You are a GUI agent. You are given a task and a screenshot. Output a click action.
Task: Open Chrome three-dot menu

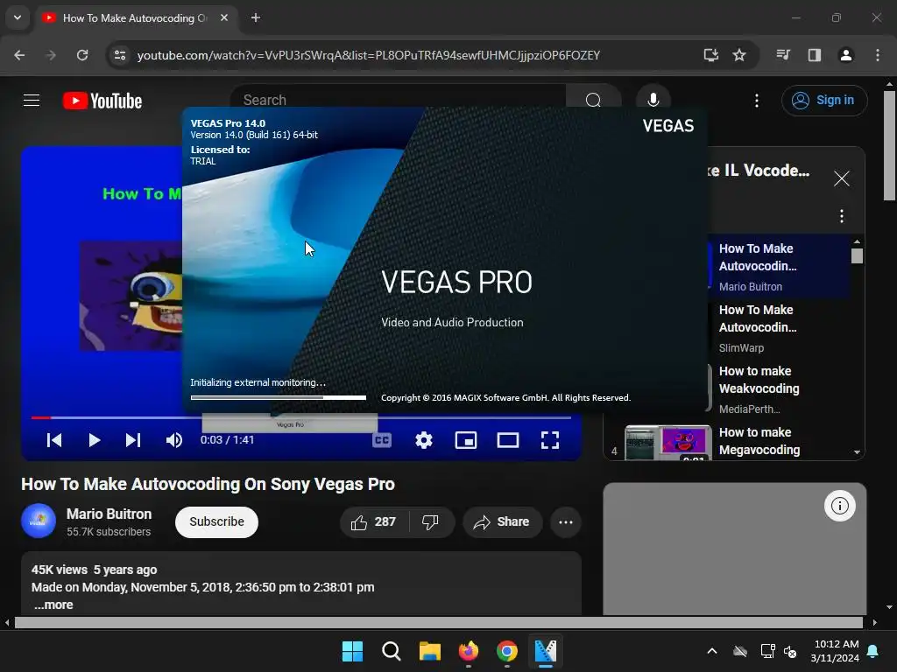(x=877, y=55)
